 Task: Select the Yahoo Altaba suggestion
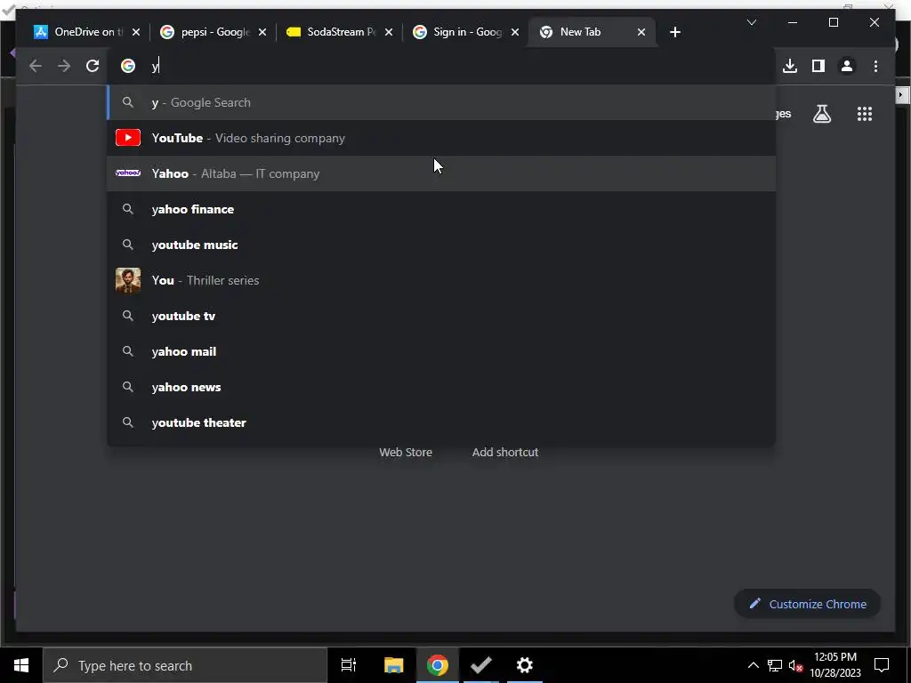click(441, 173)
